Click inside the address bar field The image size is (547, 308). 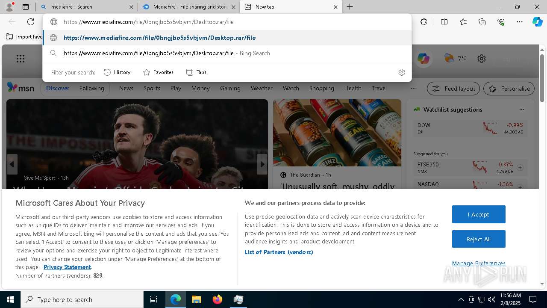227,22
